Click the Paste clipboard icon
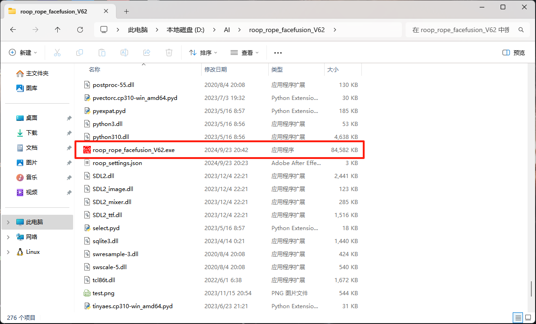 [x=102, y=53]
